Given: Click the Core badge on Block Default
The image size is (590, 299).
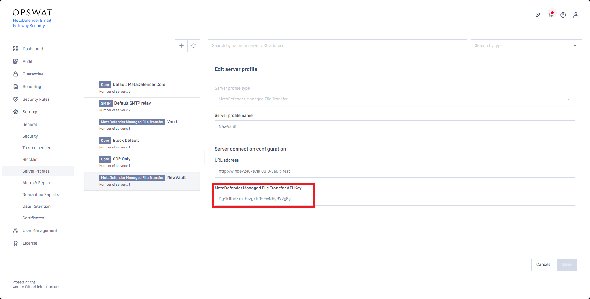Looking at the screenshot, I should tap(105, 141).
